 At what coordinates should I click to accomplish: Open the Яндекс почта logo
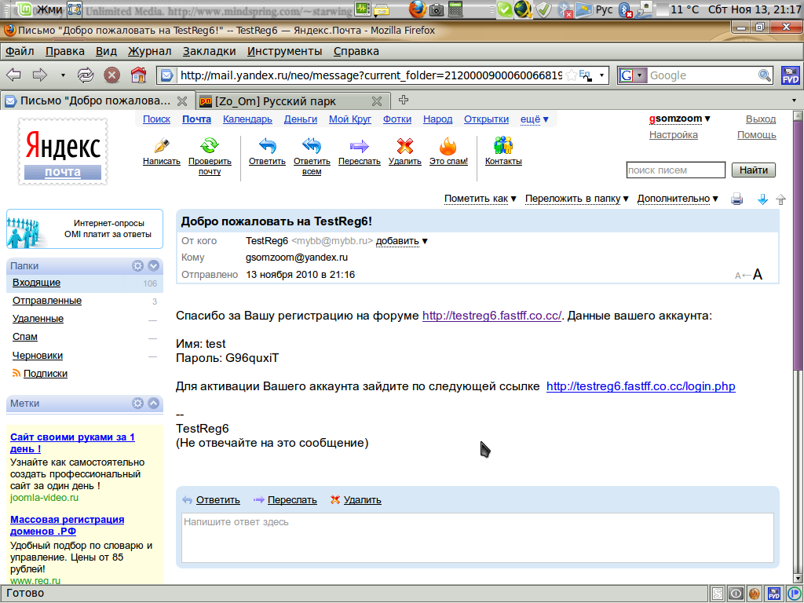pos(63,152)
